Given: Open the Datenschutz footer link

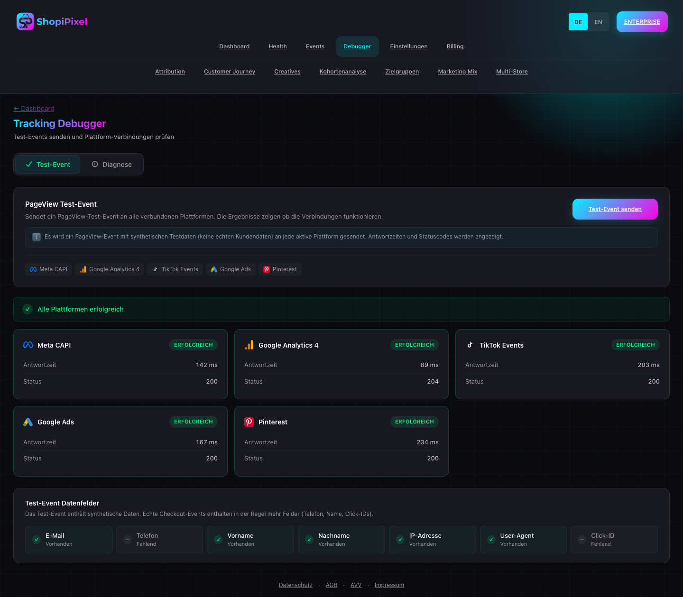Looking at the screenshot, I should 295,585.
